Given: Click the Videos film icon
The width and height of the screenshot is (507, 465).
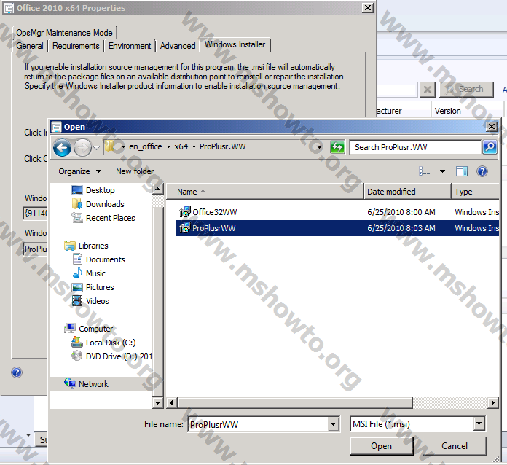Looking at the screenshot, I should point(77,301).
